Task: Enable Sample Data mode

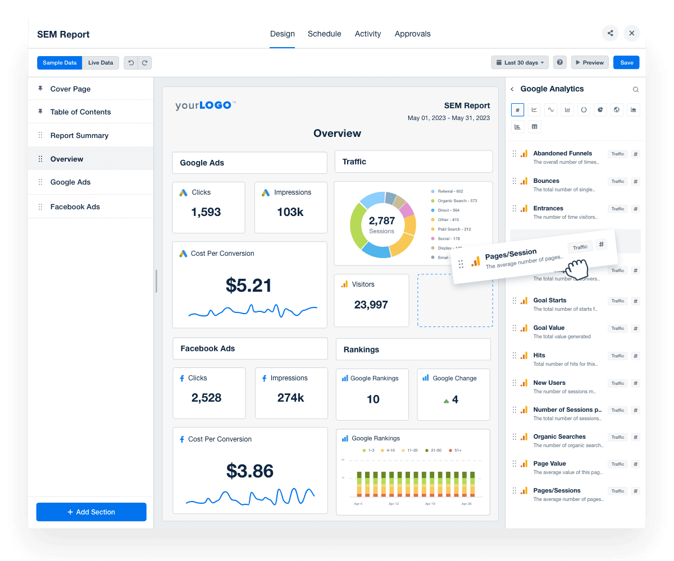Action: (x=59, y=63)
